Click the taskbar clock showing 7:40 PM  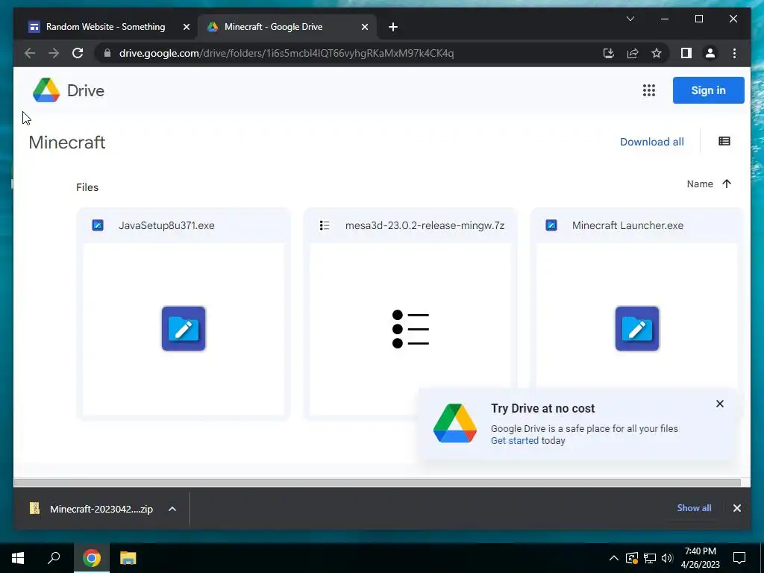(700, 558)
